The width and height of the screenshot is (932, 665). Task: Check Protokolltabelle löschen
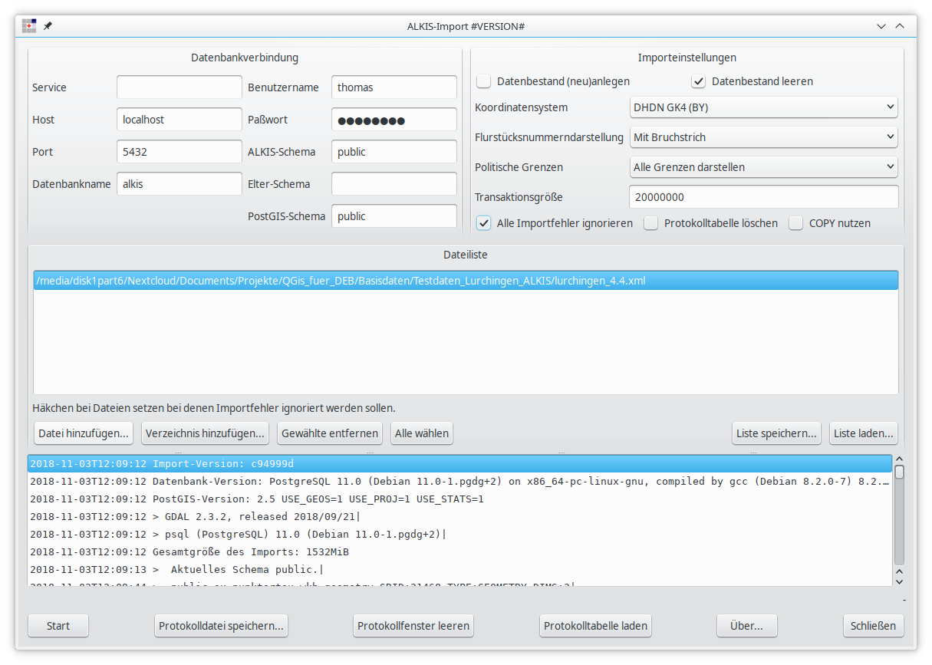(651, 223)
